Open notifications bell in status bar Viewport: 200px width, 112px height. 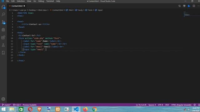tap(199, 105)
